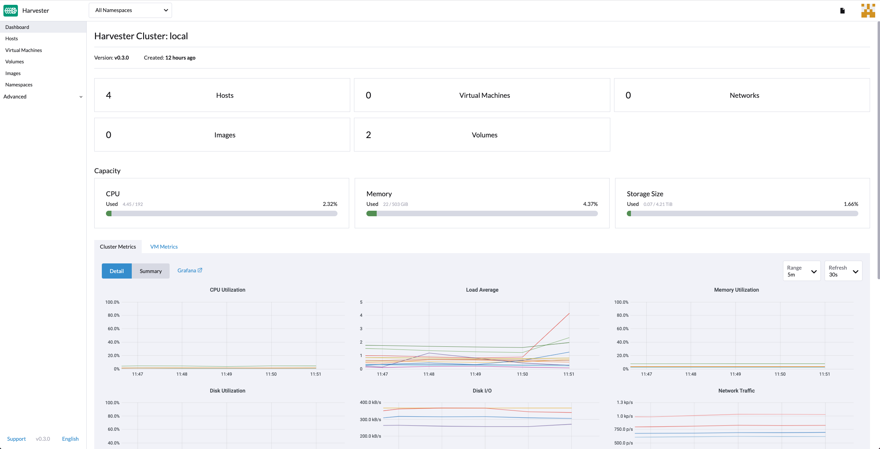Open the Refresh 30s dropdown
This screenshot has width=880, height=449.
tap(843, 271)
